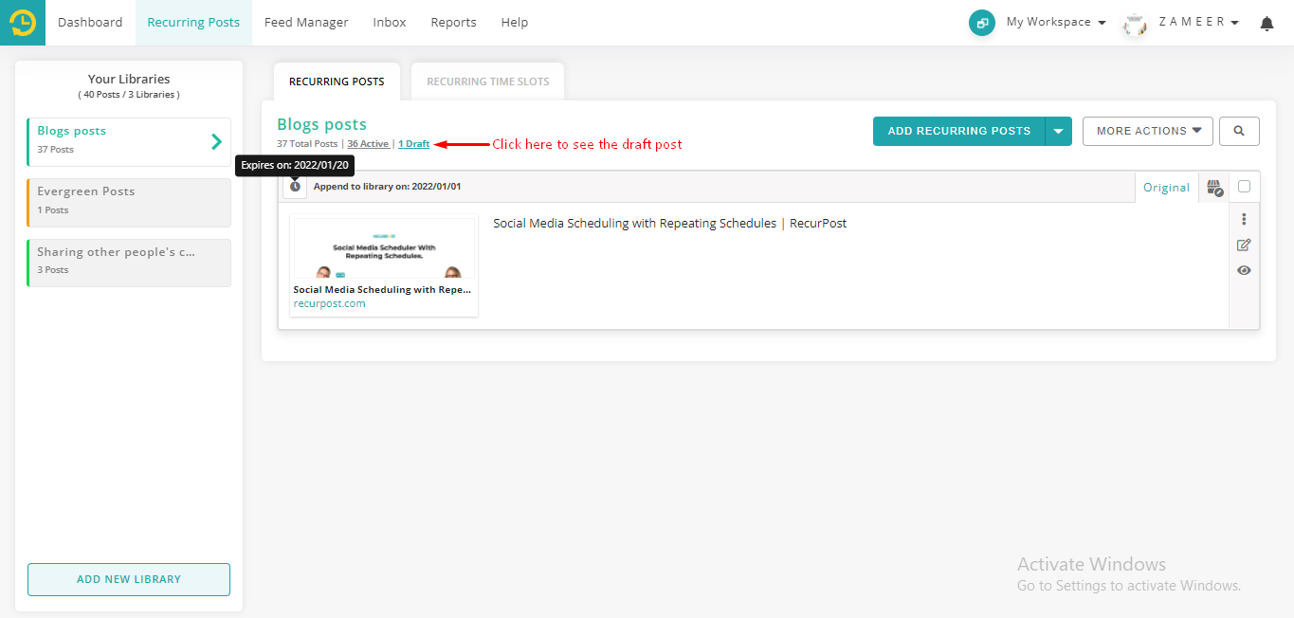The image size is (1294, 618).
Task: Open the More Actions dropdown
Action: coord(1148,131)
